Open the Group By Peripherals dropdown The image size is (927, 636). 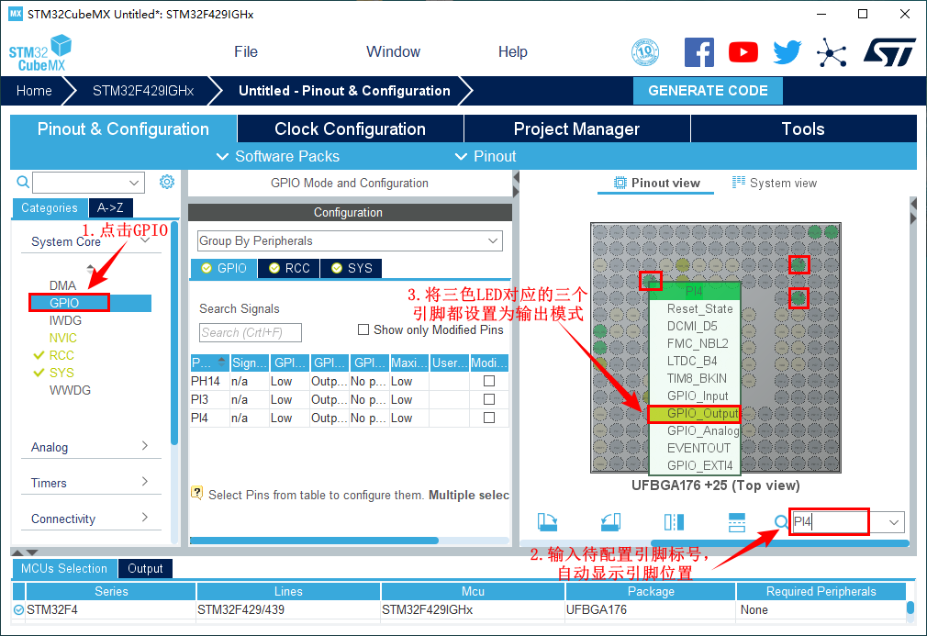350,240
